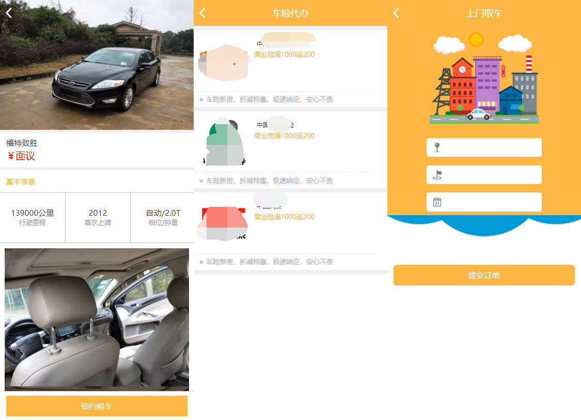The width and height of the screenshot is (581, 420).
Task: Submit order with 提交订单 button
Action: click(x=484, y=275)
